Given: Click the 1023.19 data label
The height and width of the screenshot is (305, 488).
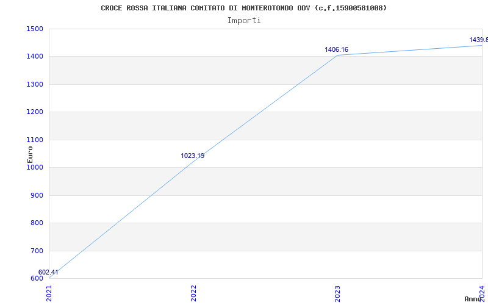Looking at the screenshot, I should (x=193, y=156).
